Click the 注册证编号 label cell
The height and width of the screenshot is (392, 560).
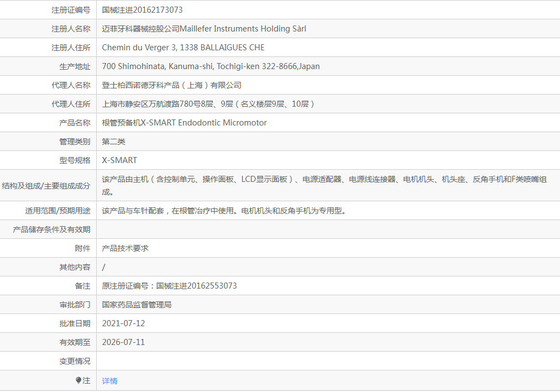[x=71, y=10]
